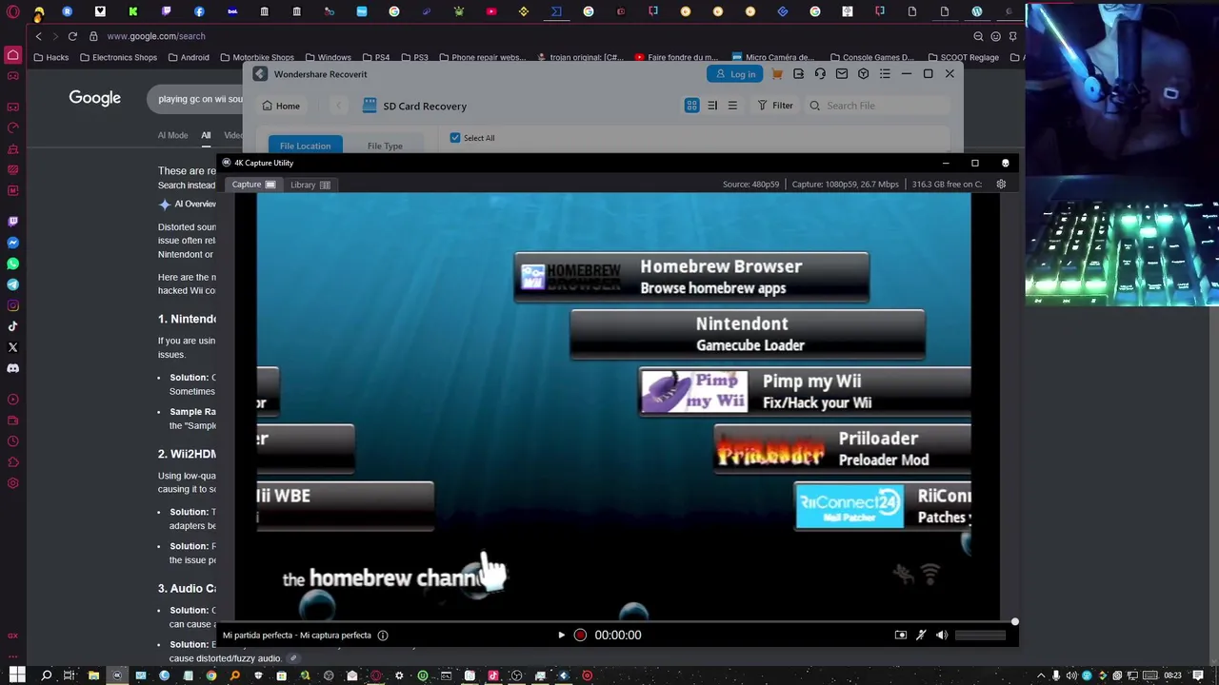Click the speaker volume icon in capture bar
This screenshot has width=1219, height=685.
(x=942, y=635)
